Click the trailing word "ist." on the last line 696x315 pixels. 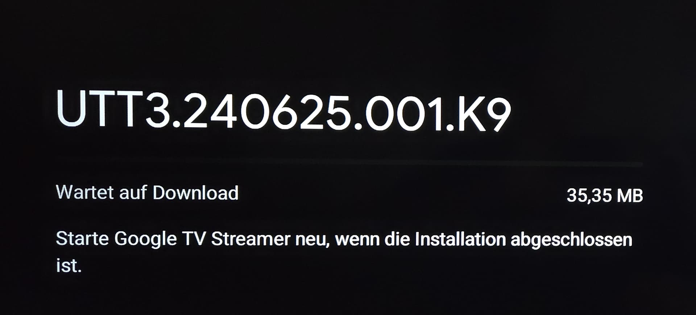(69, 266)
